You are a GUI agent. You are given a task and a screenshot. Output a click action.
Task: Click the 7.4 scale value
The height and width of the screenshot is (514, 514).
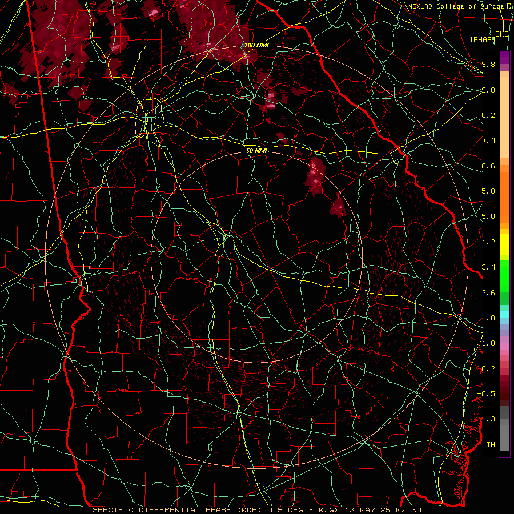(x=488, y=140)
